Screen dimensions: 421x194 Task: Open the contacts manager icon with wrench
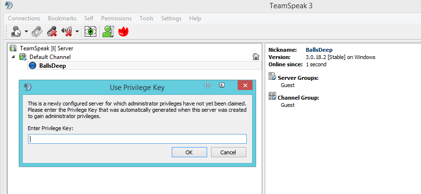click(108, 31)
